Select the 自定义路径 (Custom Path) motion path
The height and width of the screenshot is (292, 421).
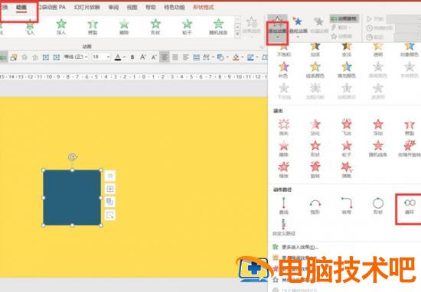284,227
